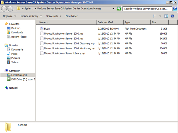Click the New folder button
The width and height of the screenshot is (178, 133).
click(x=72, y=16)
